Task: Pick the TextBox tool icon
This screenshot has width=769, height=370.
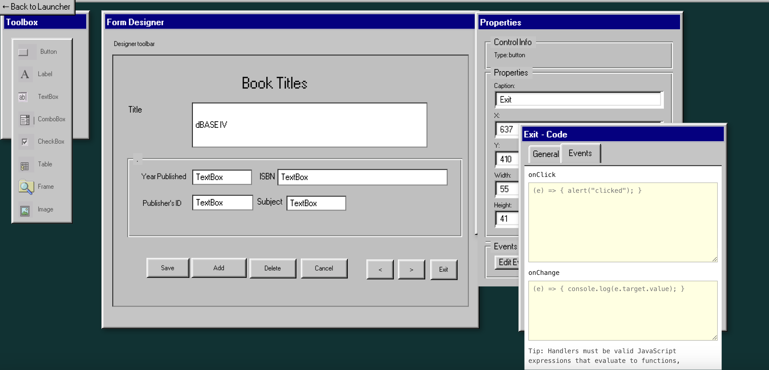Action: (23, 97)
